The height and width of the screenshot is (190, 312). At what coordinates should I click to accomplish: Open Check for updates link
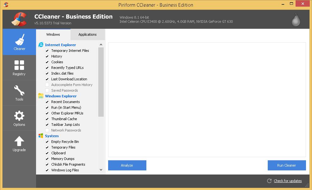[x=288, y=181]
